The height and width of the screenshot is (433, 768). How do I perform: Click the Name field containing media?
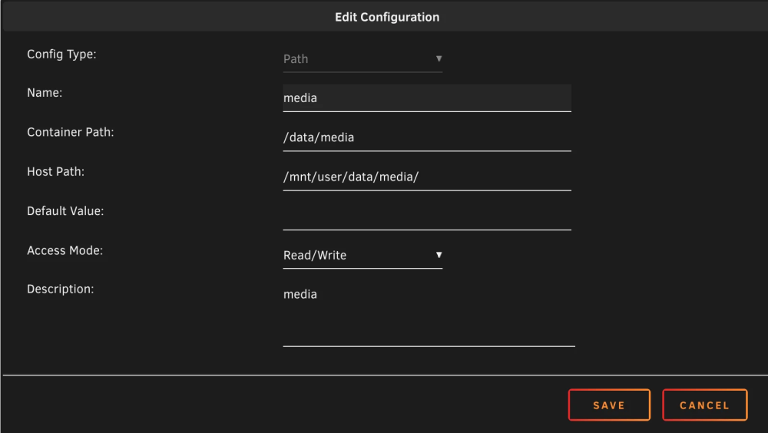coord(427,98)
